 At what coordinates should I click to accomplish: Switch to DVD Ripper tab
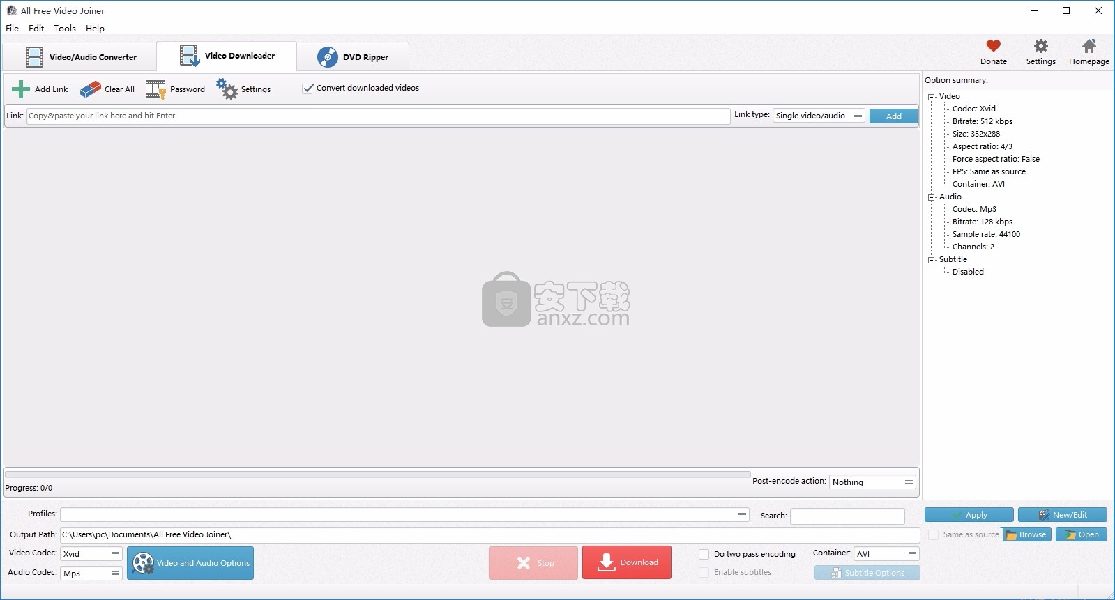353,57
